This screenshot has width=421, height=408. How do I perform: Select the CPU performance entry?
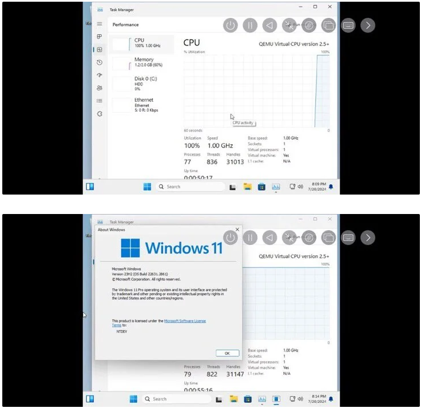(x=143, y=43)
